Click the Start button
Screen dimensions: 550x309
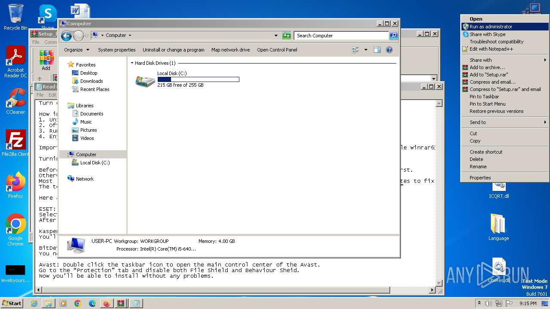point(12,303)
